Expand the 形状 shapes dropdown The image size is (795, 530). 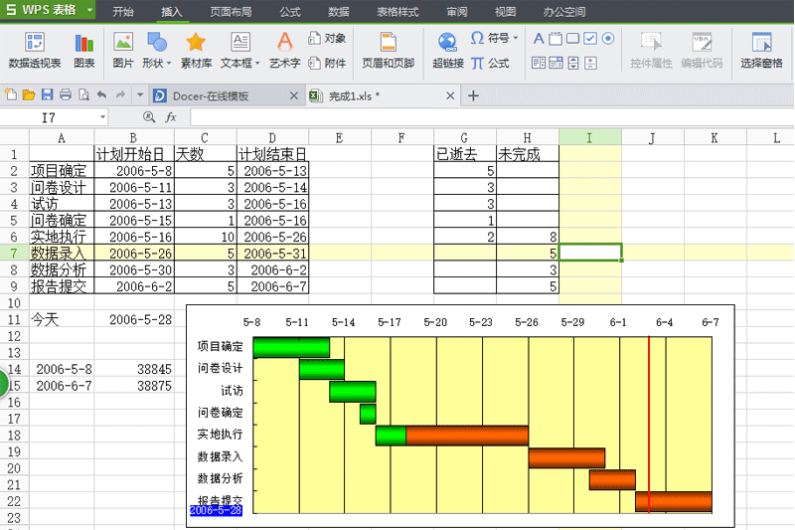169,64
